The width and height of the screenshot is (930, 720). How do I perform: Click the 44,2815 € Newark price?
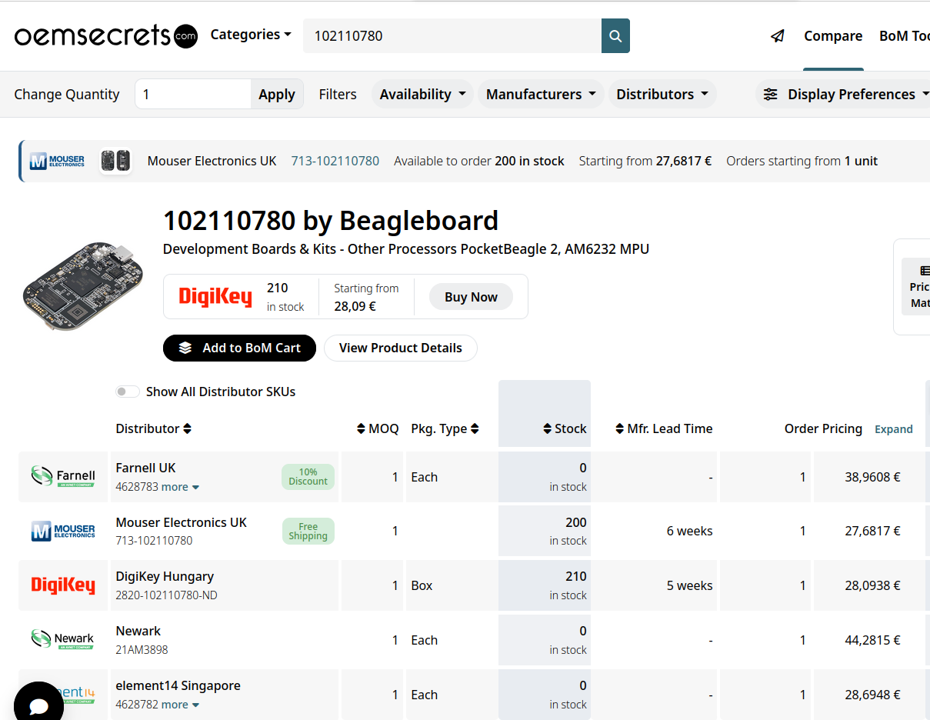click(872, 640)
